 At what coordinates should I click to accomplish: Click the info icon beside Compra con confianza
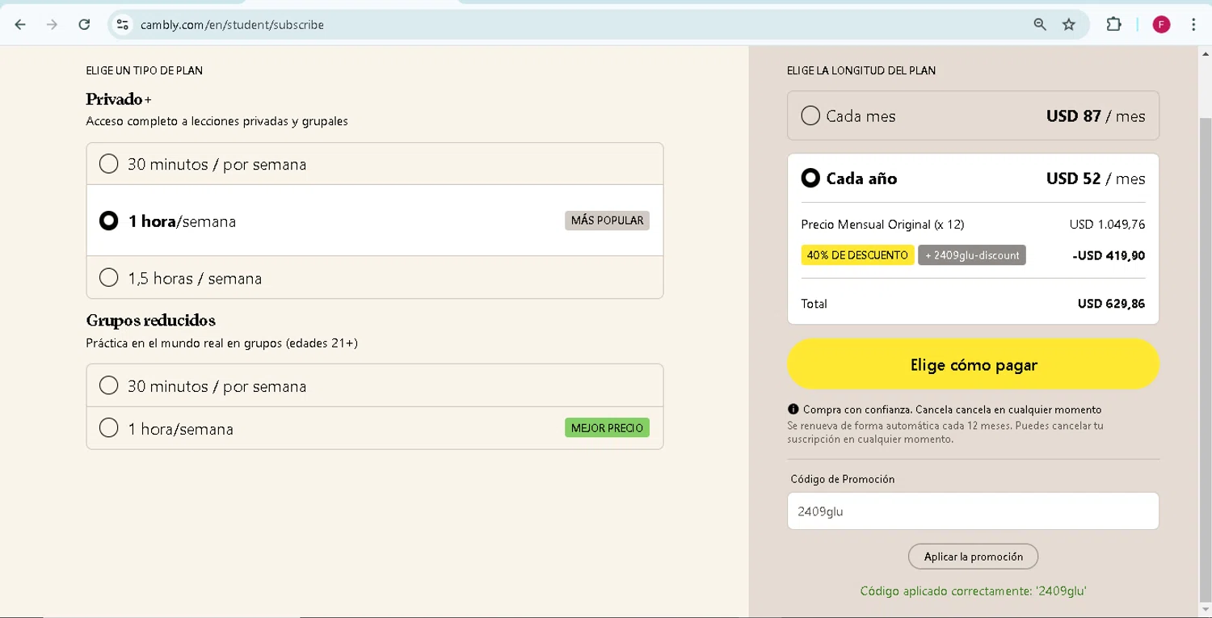click(x=793, y=410)
